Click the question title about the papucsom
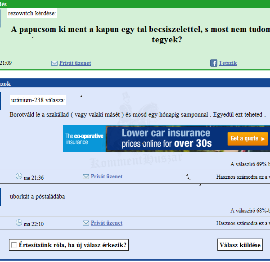The width and height of the screenshot is (270, 262). click(140, 35)
